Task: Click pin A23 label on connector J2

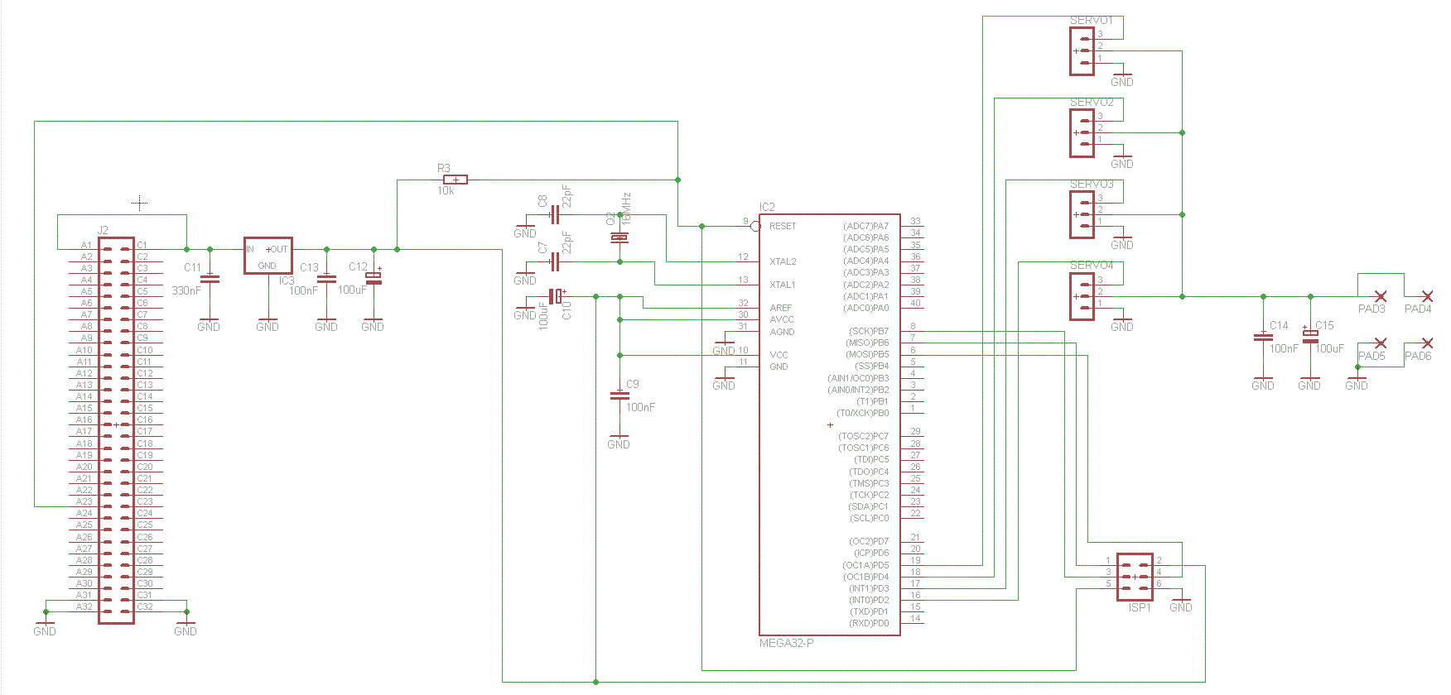Action: coord(84,501)
